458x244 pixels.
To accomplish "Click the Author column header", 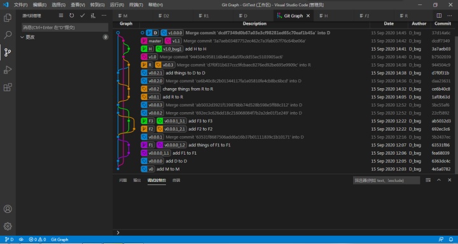I will [419, 23].
